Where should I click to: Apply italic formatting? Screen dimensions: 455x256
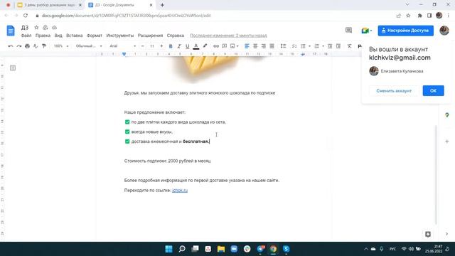(179, 46)
